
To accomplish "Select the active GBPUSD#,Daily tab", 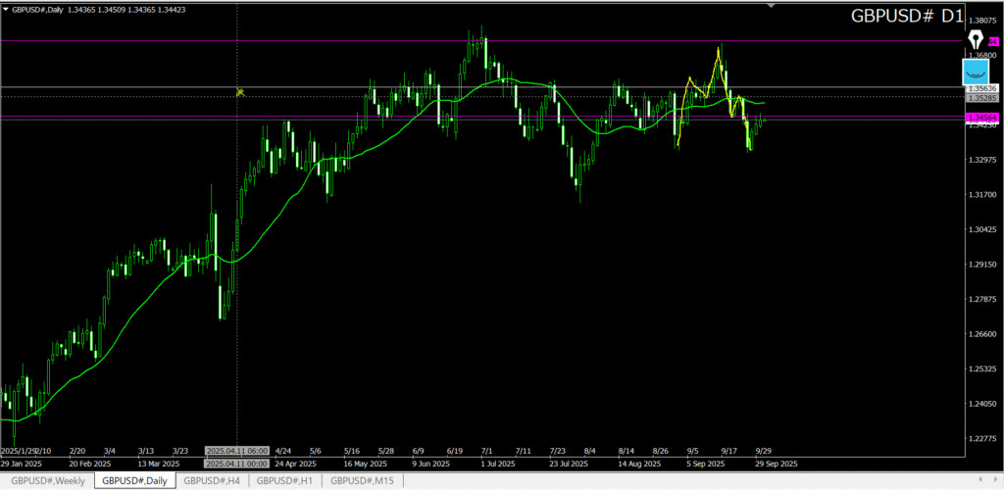I will tap(134, 480).
